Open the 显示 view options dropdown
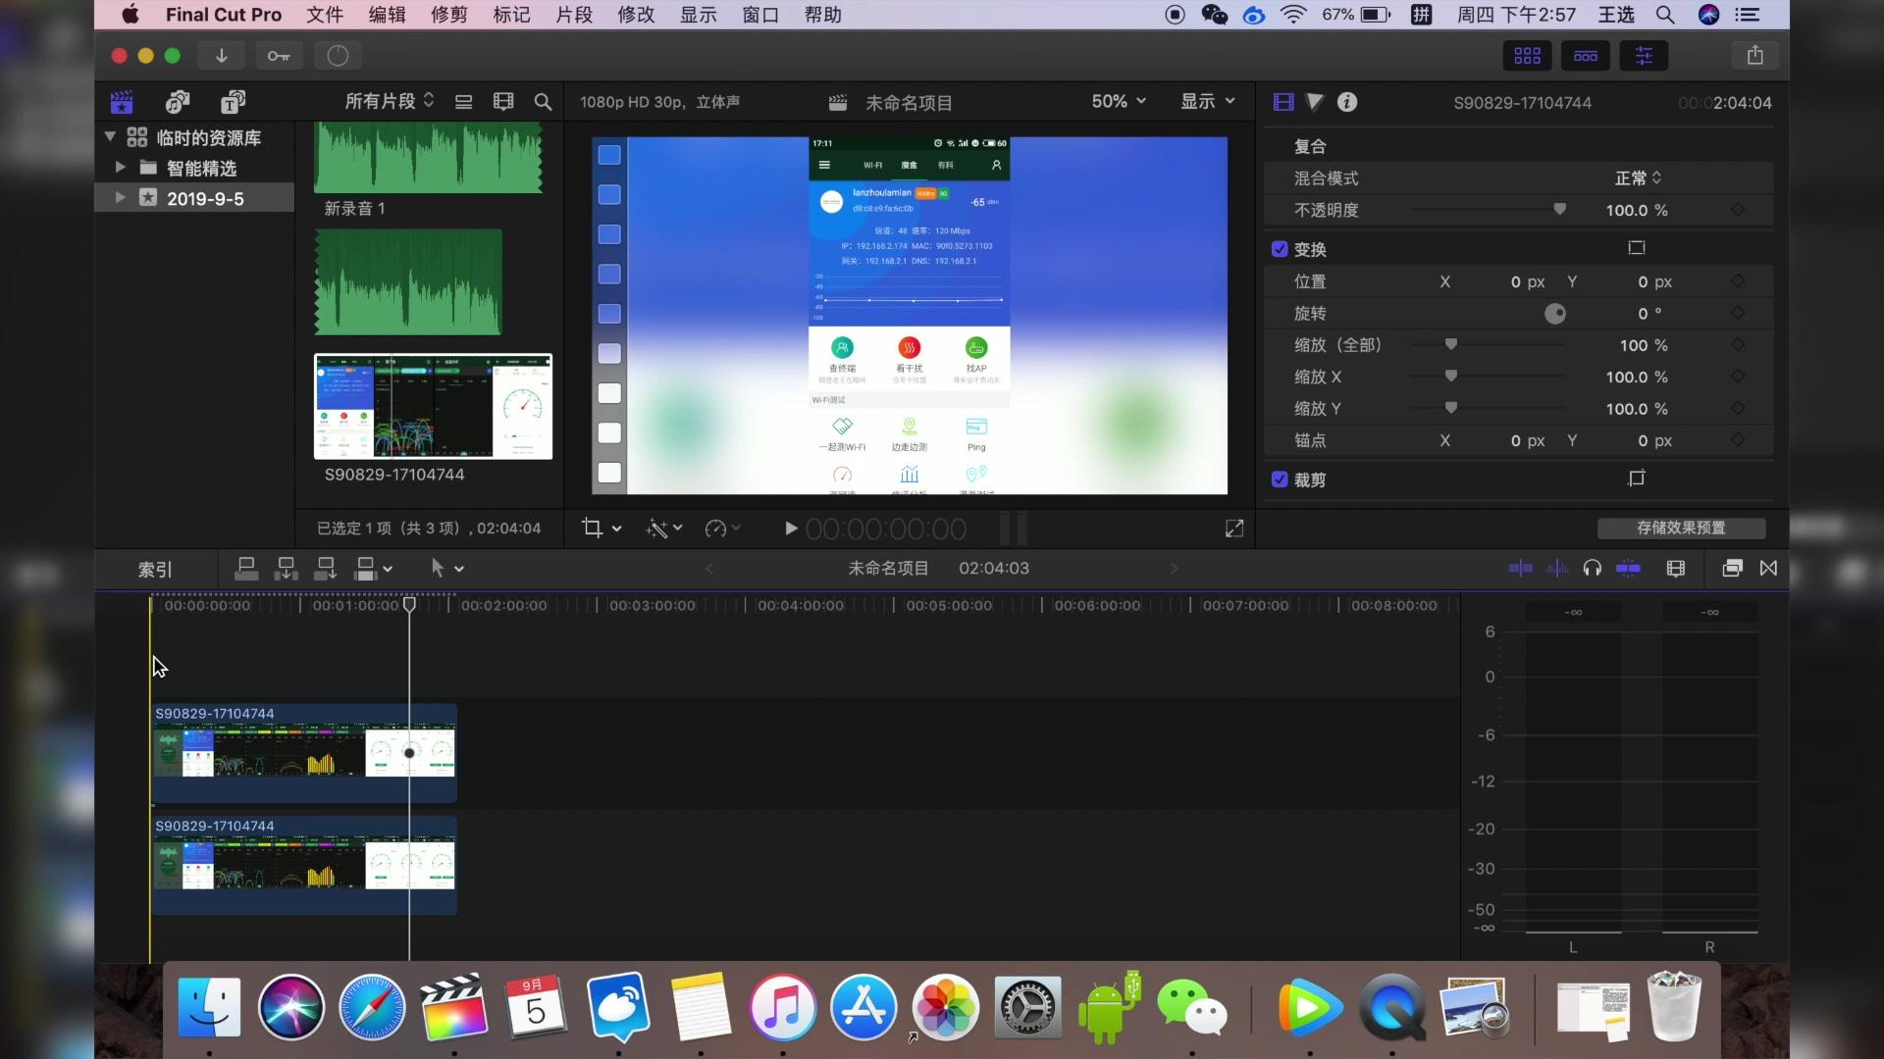1884x1059 pixels. pos(1207,101)
